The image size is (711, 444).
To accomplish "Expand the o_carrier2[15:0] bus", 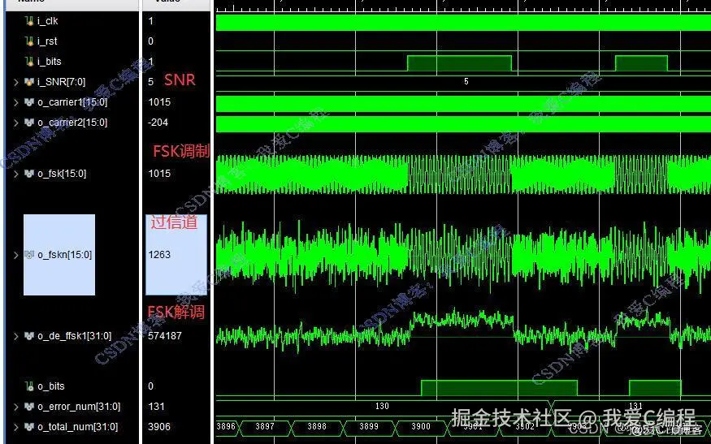I will point(16,123).
